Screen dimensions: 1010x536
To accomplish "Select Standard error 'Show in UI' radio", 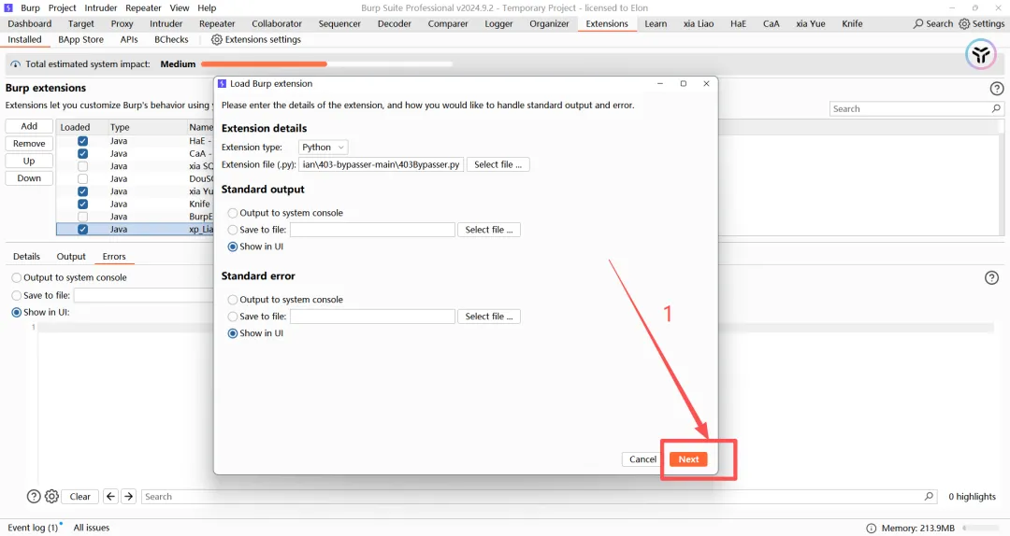I will [233, 333].
